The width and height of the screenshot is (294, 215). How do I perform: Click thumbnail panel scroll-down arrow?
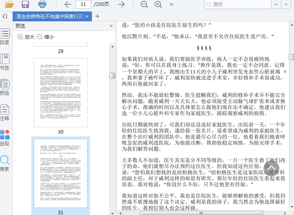[113, 213]
